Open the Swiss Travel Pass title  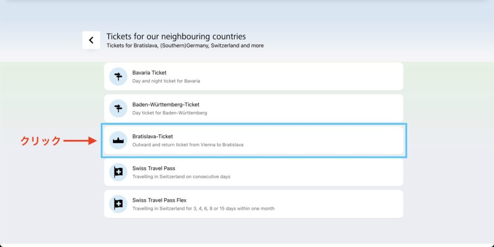point(153,169)
